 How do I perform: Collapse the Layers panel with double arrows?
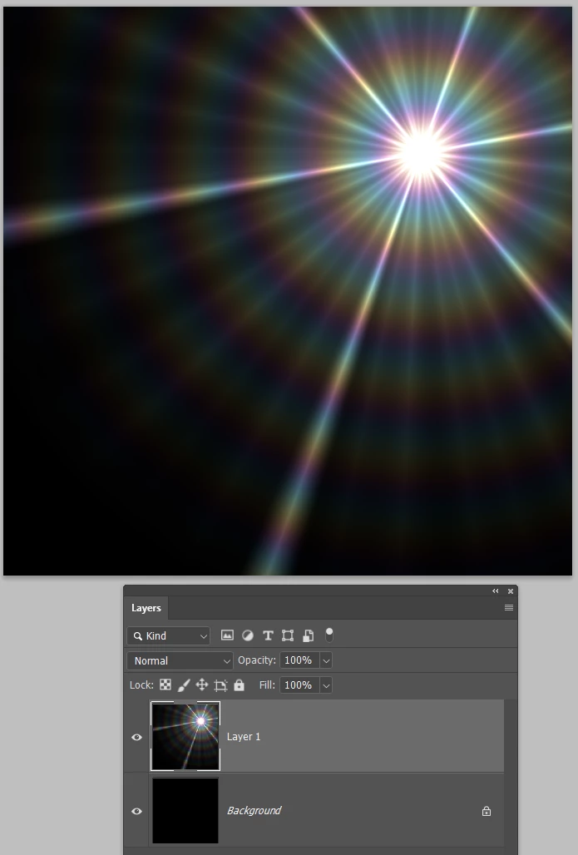pos(495,591)
